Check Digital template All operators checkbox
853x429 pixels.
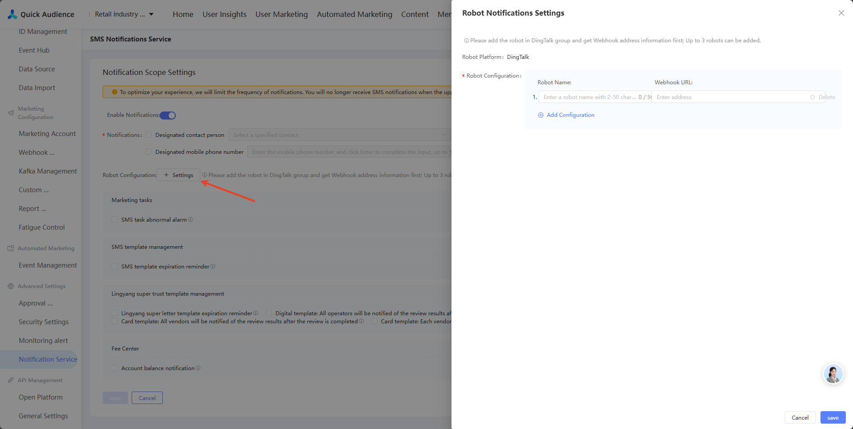click(x=269, y=313)
